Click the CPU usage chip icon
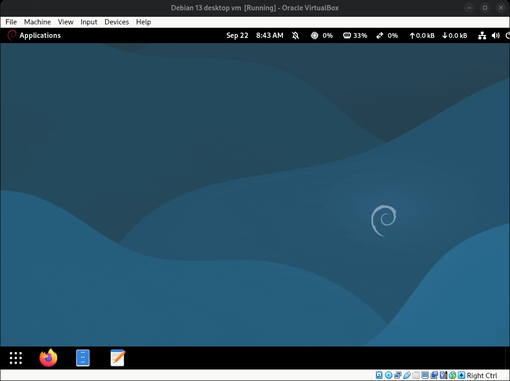The height and width of the screenshot is (381, 510). coord(314,35)
